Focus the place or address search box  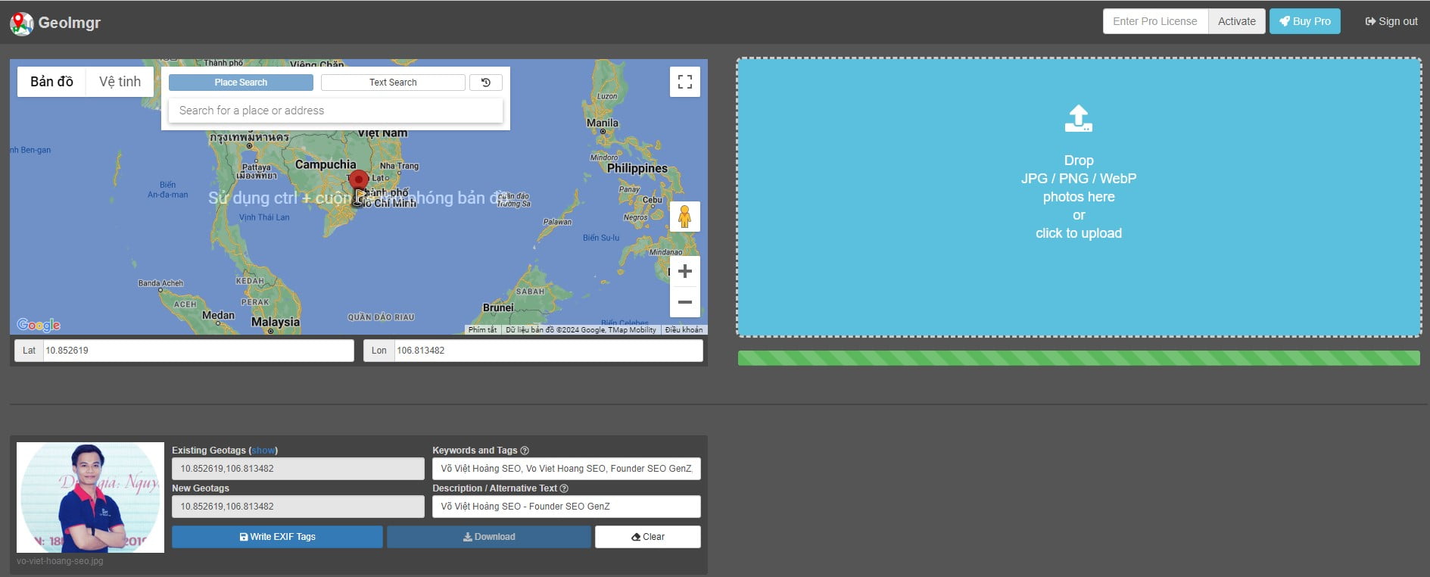pyautogui.click(x=335, y=111)
